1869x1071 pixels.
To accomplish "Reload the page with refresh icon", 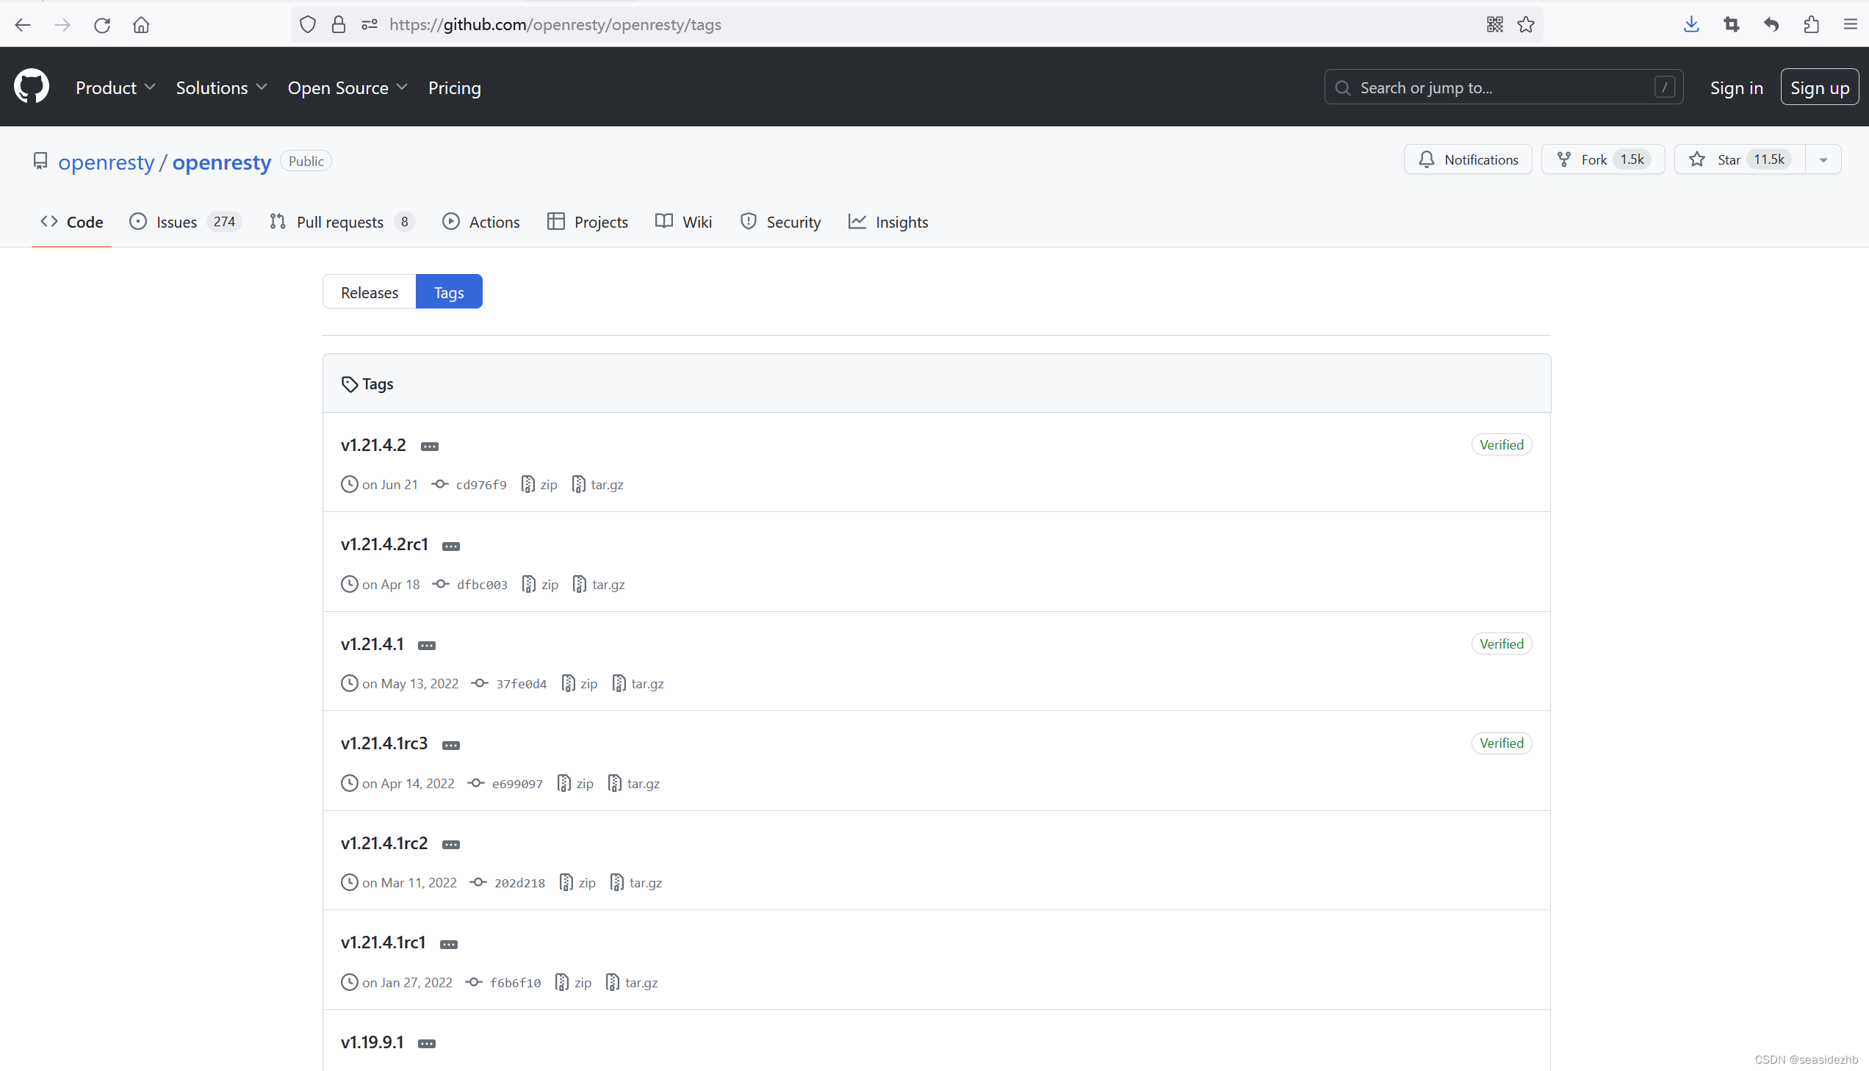I will click(101, 25).
